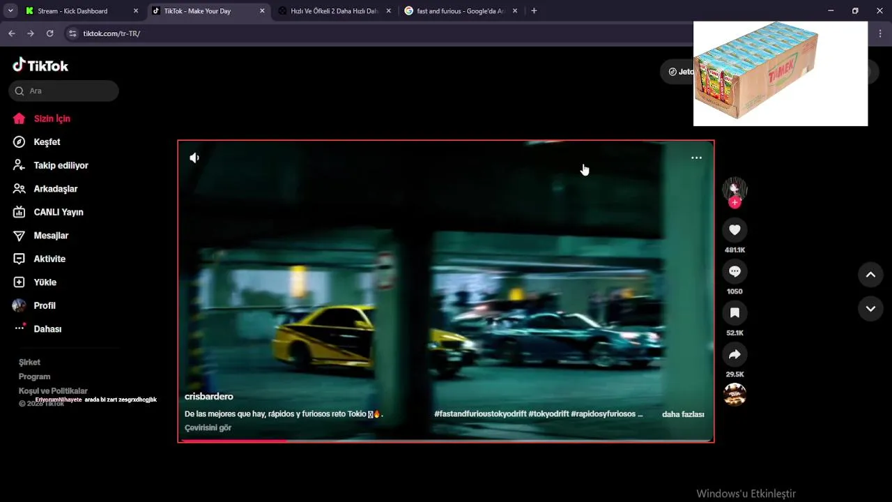Open the spinning sound disc thumbnail
The image size is (892, 502).
point(735,395)
